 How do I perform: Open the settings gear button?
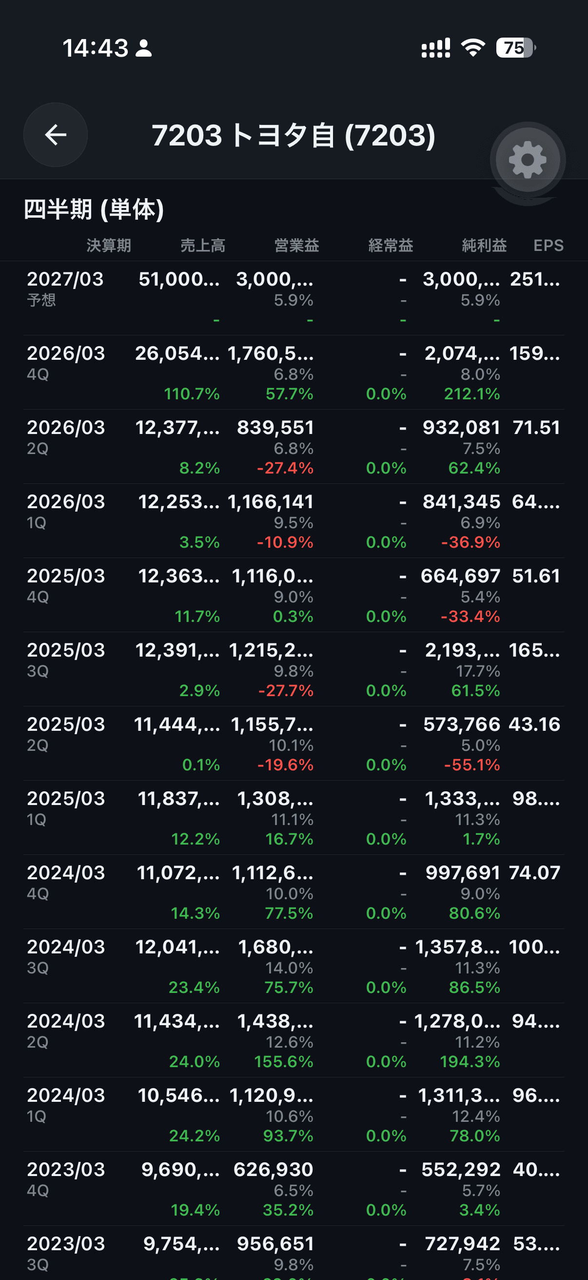point(528,160)
